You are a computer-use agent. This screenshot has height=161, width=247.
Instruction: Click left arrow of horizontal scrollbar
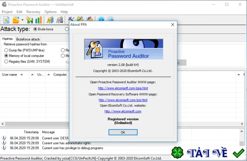tap(3, 124)
